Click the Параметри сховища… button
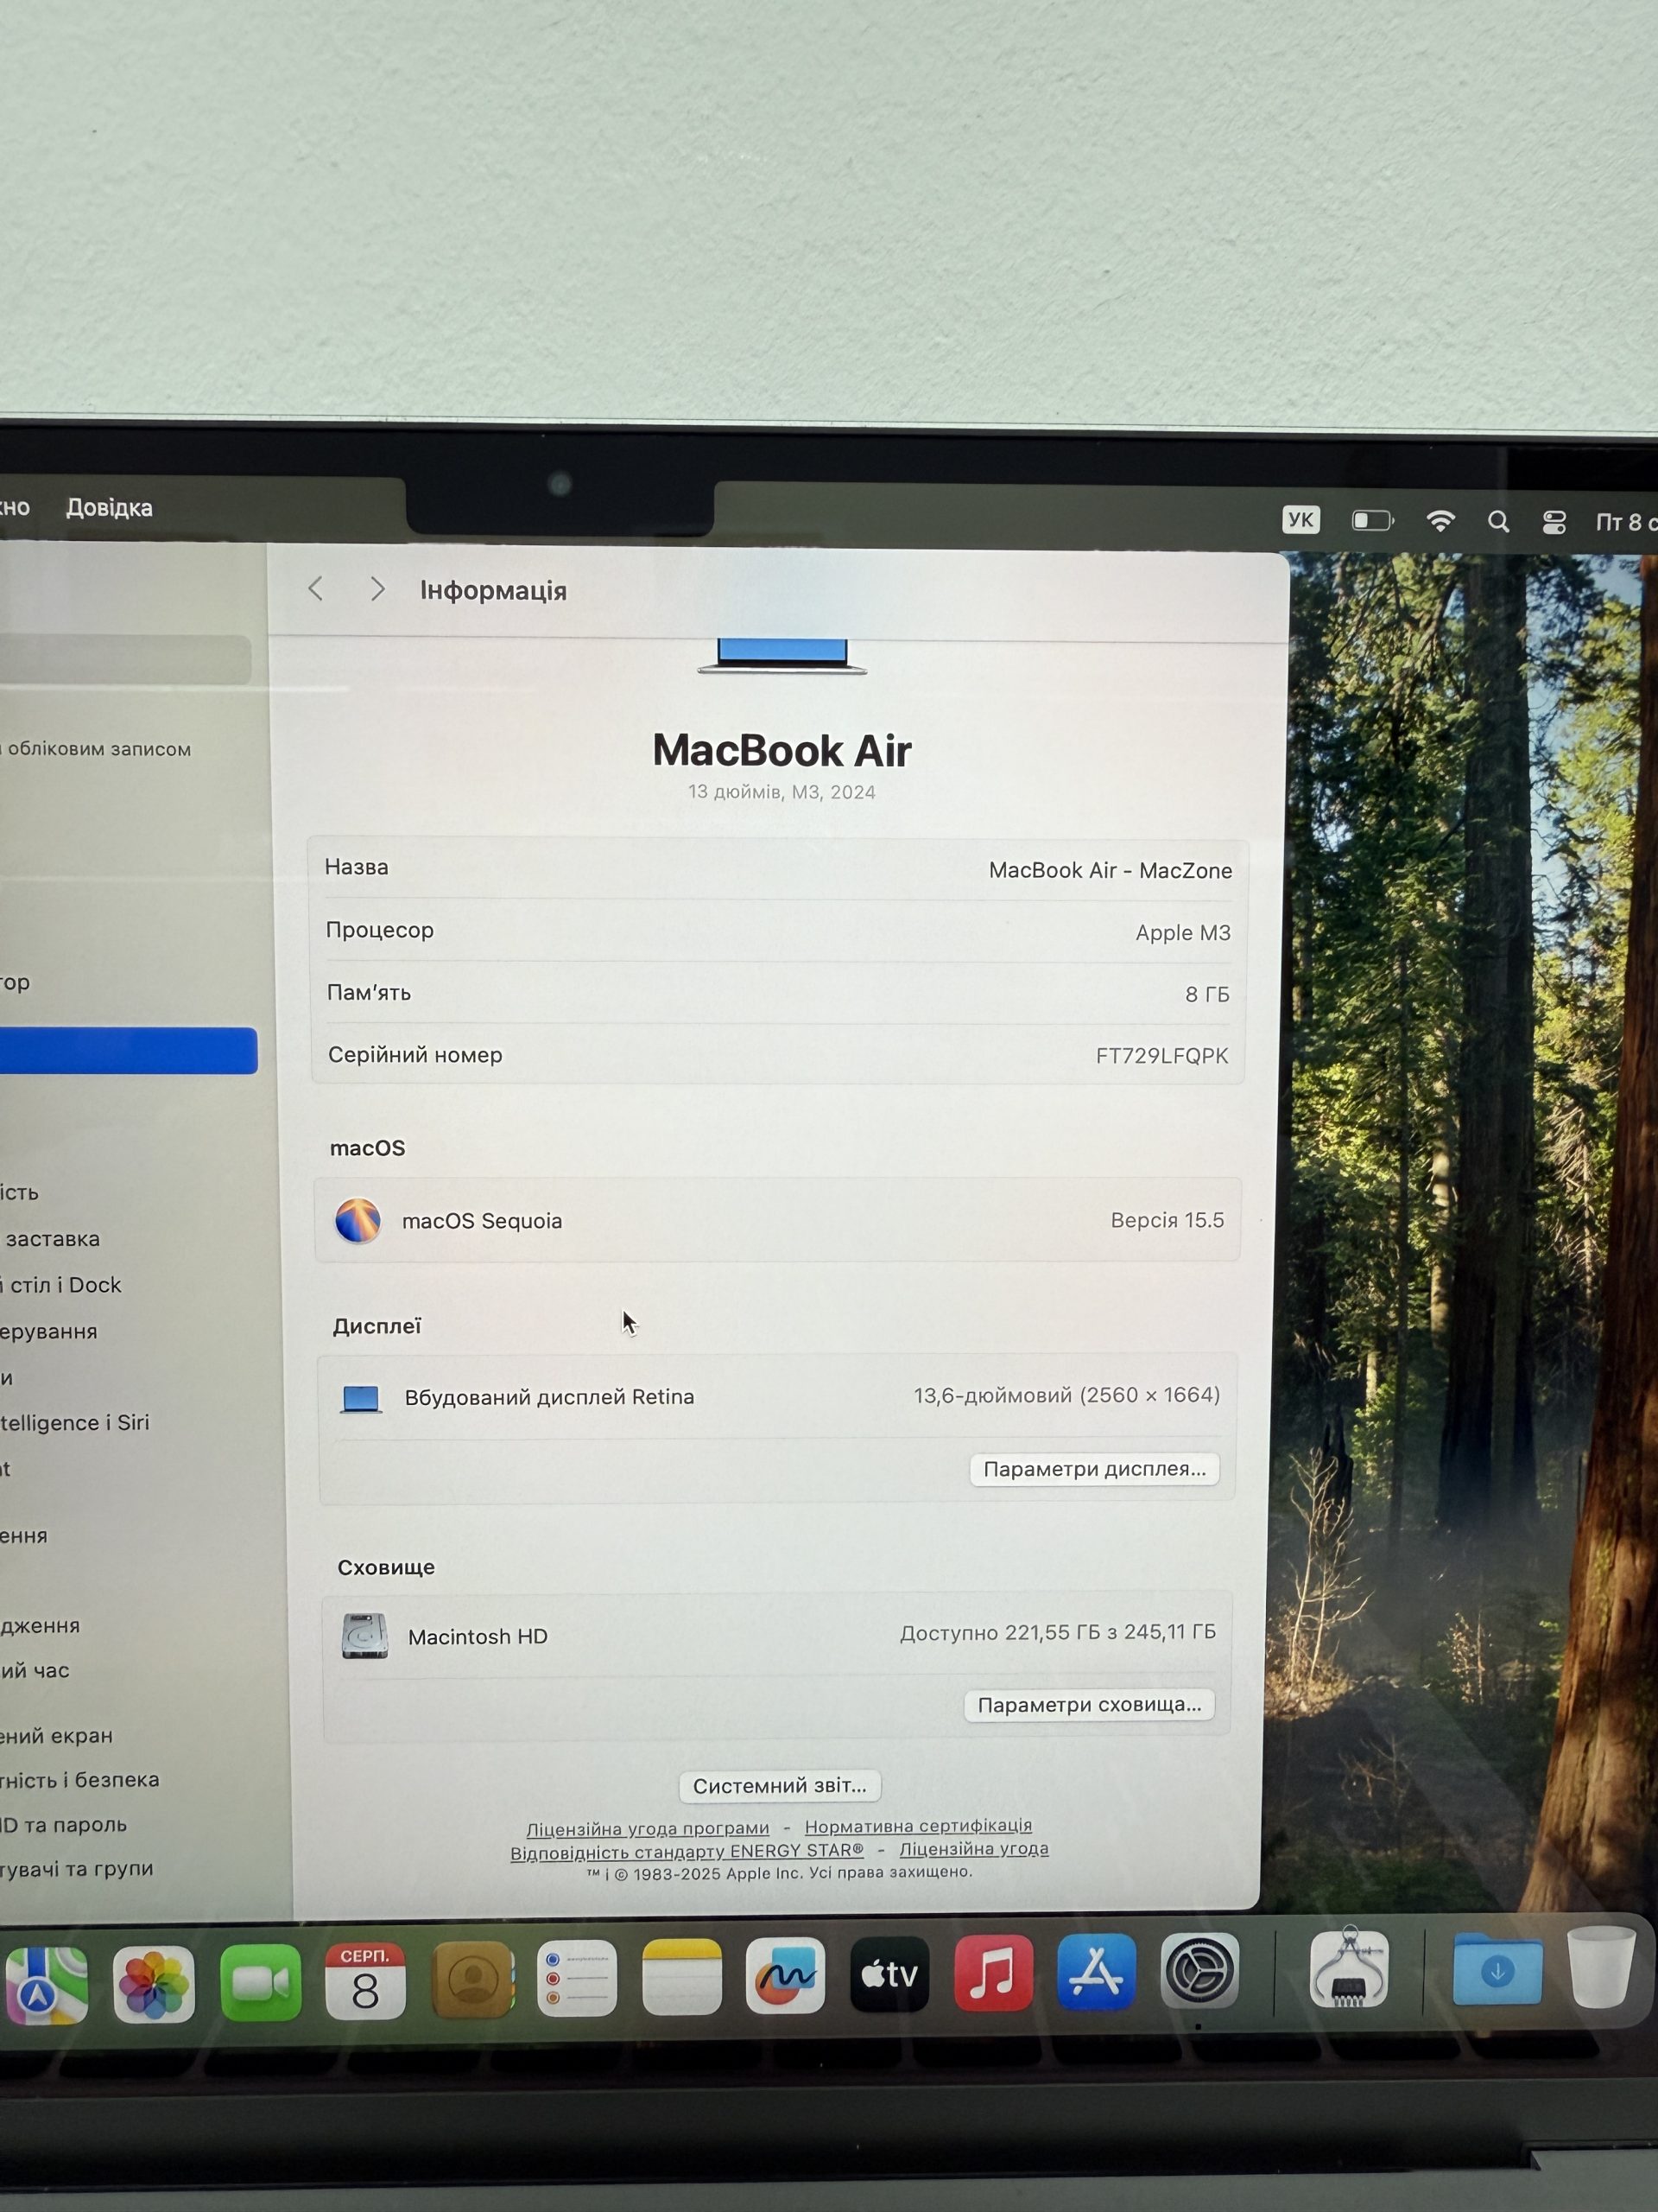The height and width of the screenshot is (2212, 1658). (x=1089, y=1705)
